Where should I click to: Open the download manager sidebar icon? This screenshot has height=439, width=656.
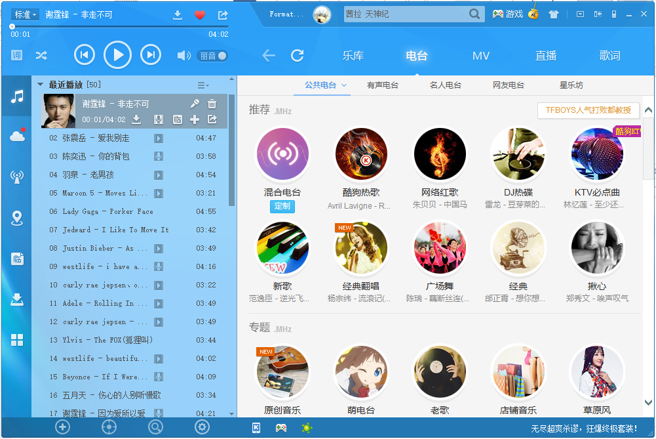point(17,299)
